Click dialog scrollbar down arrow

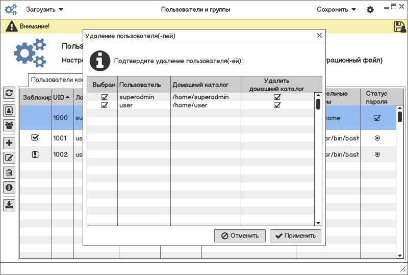(x=318, y=223)
